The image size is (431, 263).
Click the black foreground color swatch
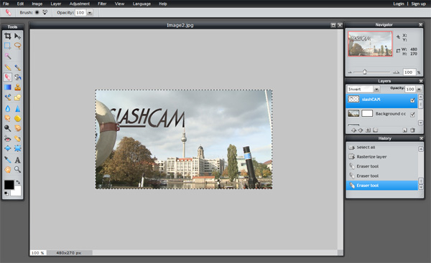tap(9, 185)
